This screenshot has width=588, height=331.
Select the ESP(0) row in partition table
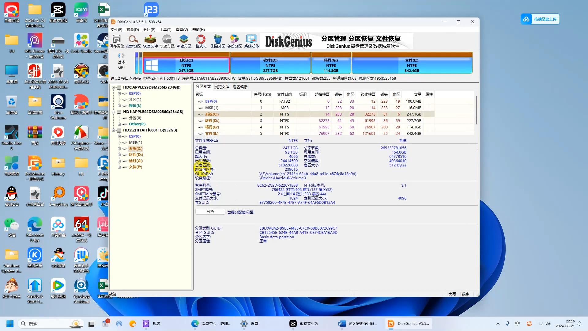click(314, 101)
